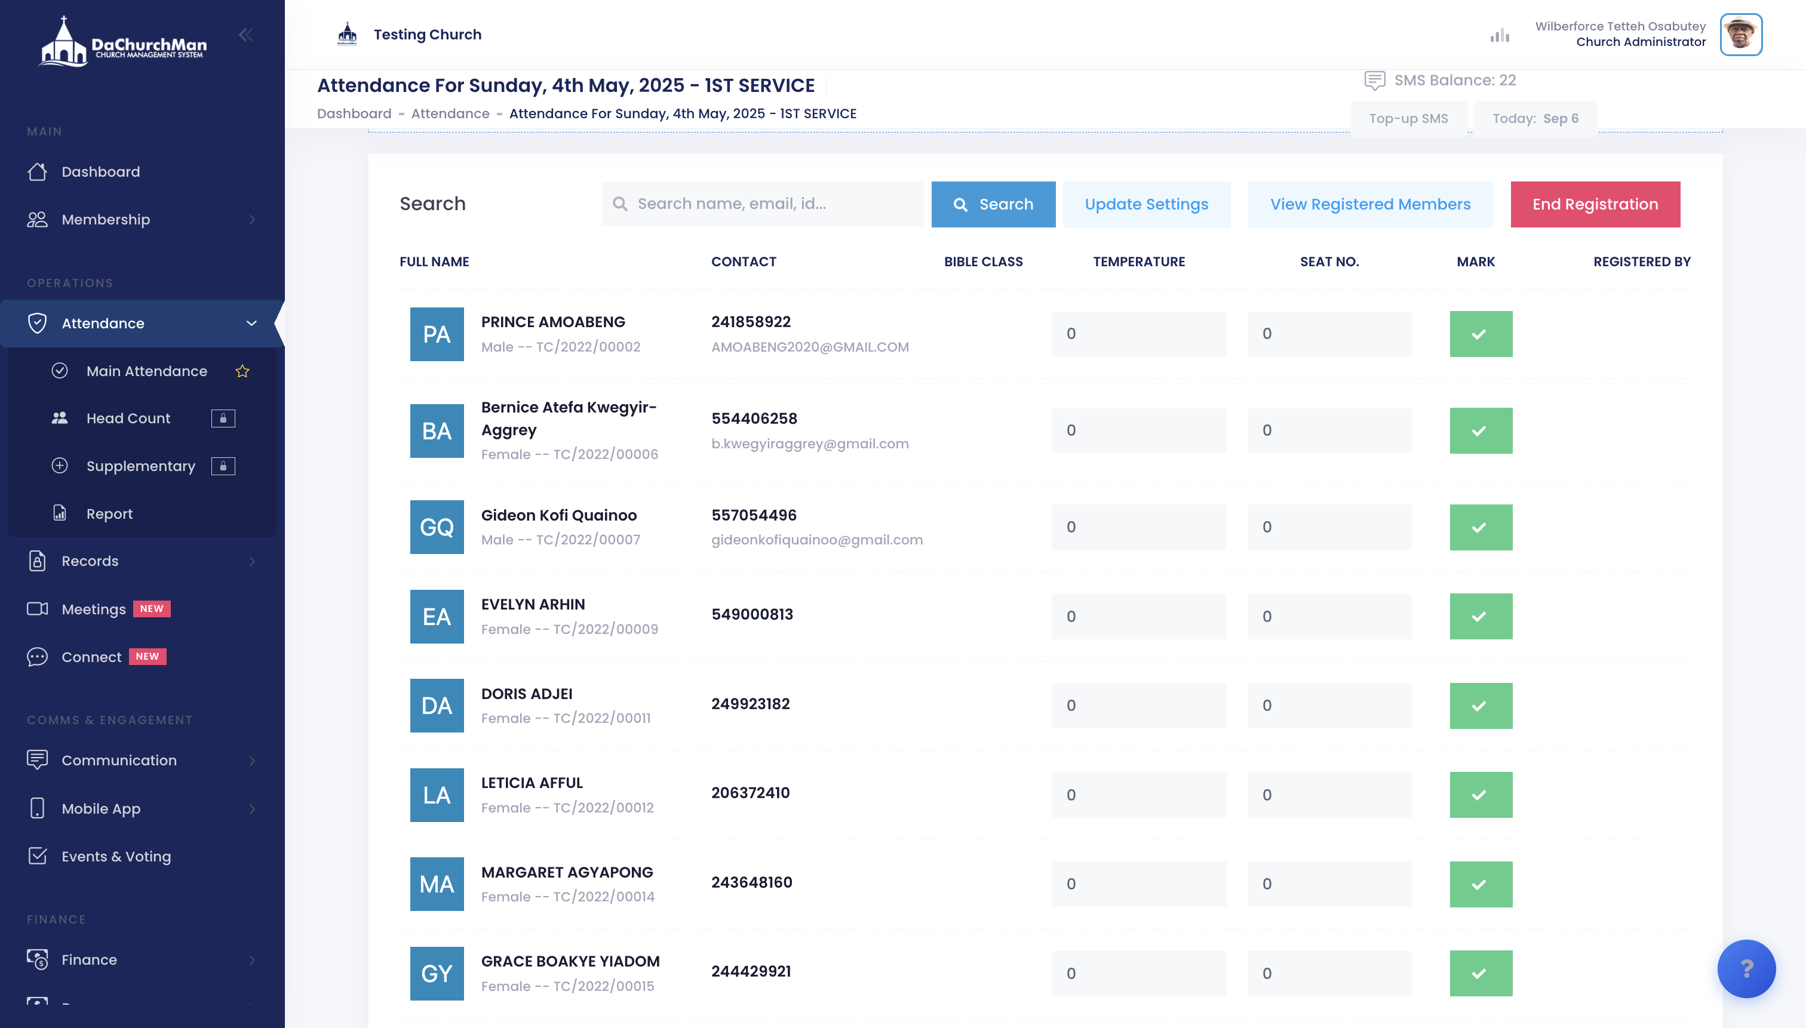Click the lock icon beside Head Count
Image resolution: width=1806 pixels, height=1028 pixels.
click(x=223, y=418)
